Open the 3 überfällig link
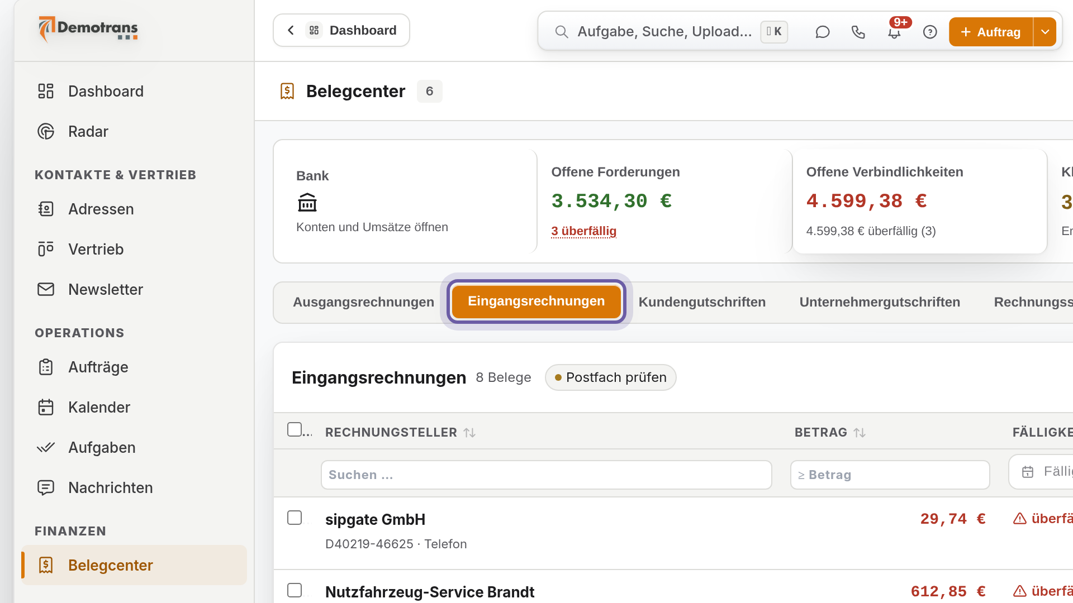Viewport: 1073px width, 603px height. (583, 231)
